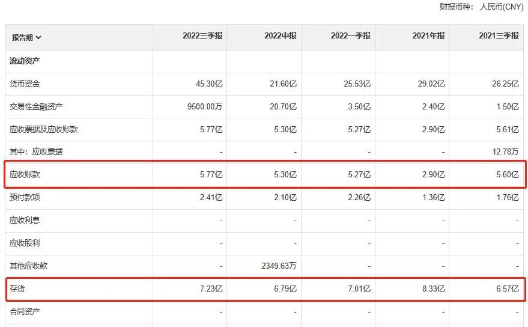This screenshot has height=327, width=528.
Task: Click the 2022一季报 column header
Action: (x=350, y=36)
